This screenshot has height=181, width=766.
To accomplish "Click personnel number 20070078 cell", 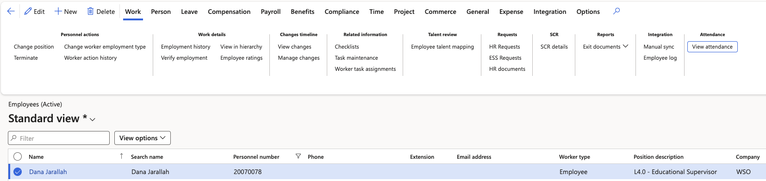I will click(x=248, y=172).
